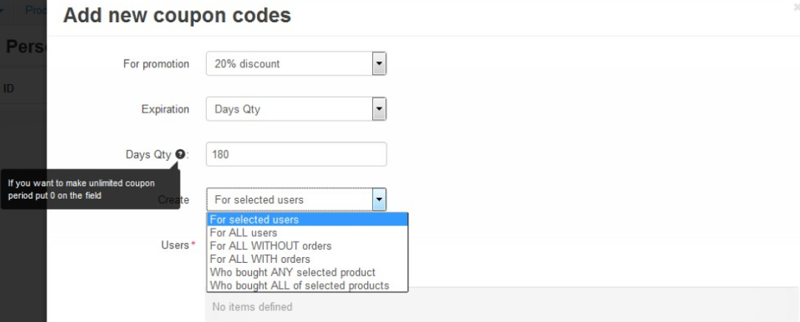Click the '20% discount' promotion select box

click(x=296, y=64)
